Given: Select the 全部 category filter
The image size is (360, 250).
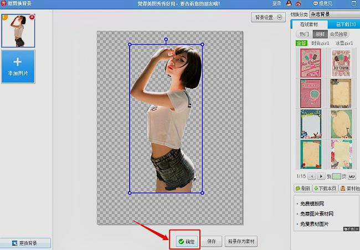Looking at the screenshot, I should [301, 42].
